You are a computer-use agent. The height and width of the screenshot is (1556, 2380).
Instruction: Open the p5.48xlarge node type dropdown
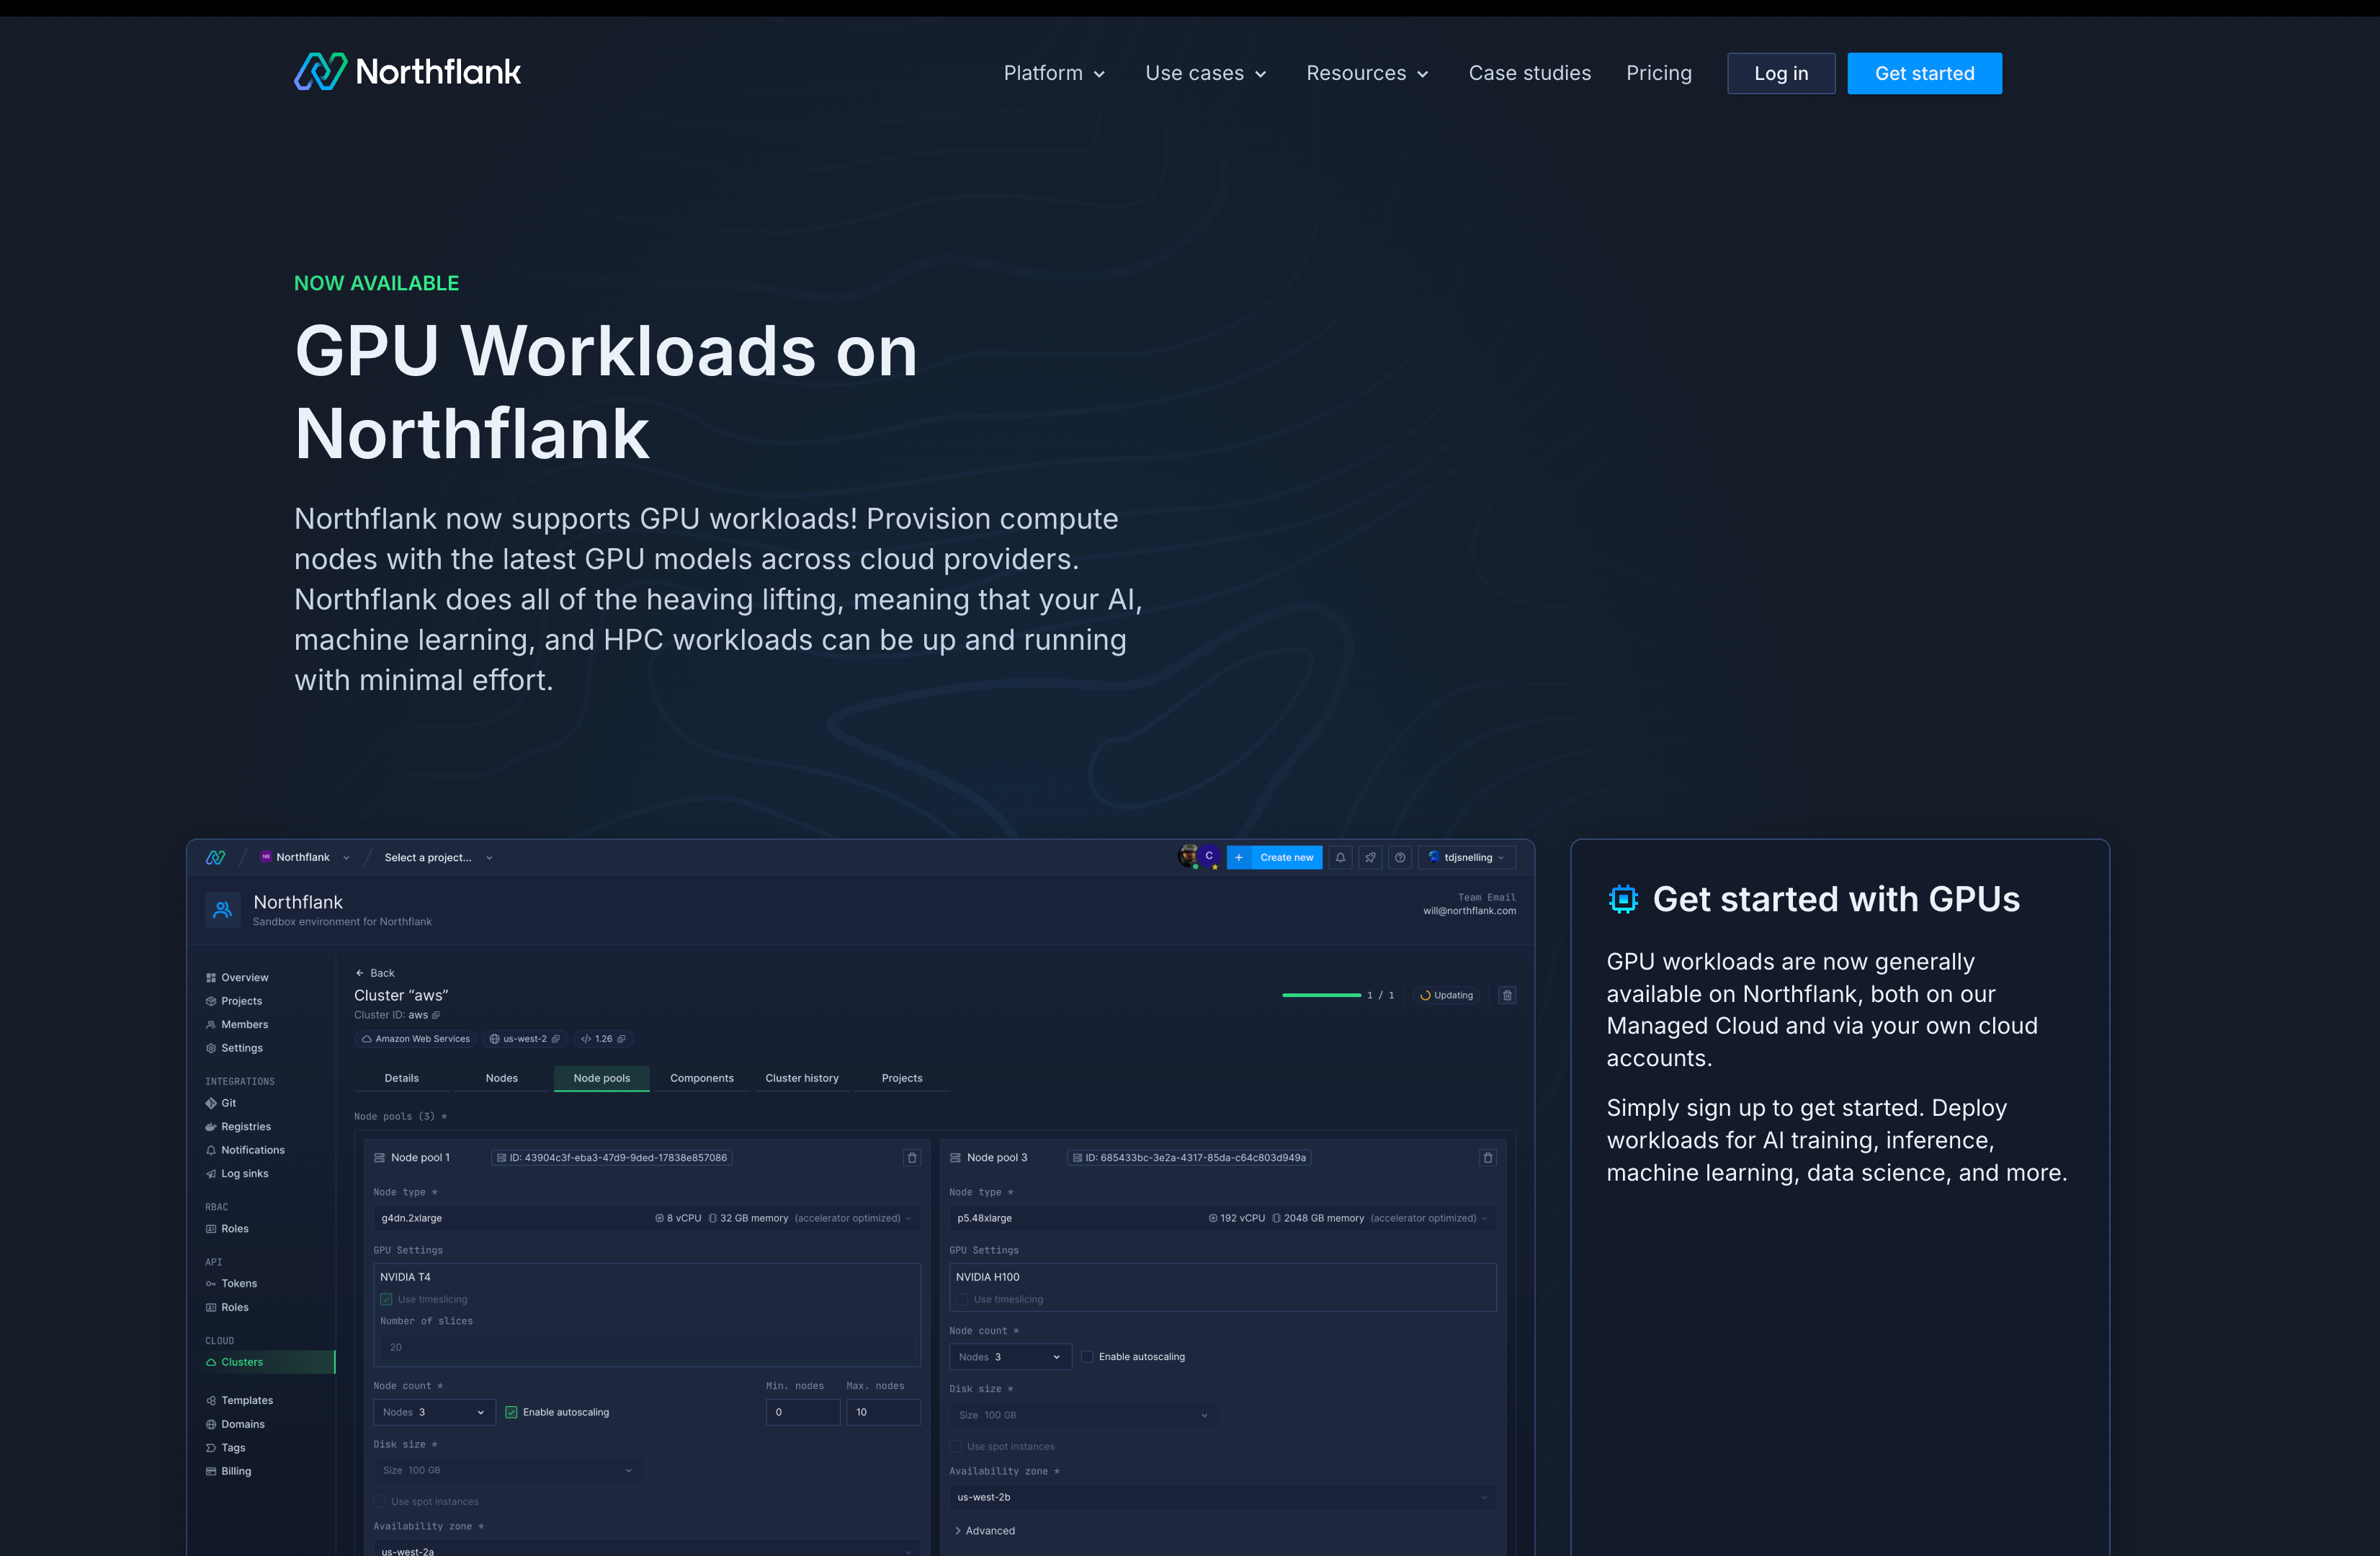1222,1218
